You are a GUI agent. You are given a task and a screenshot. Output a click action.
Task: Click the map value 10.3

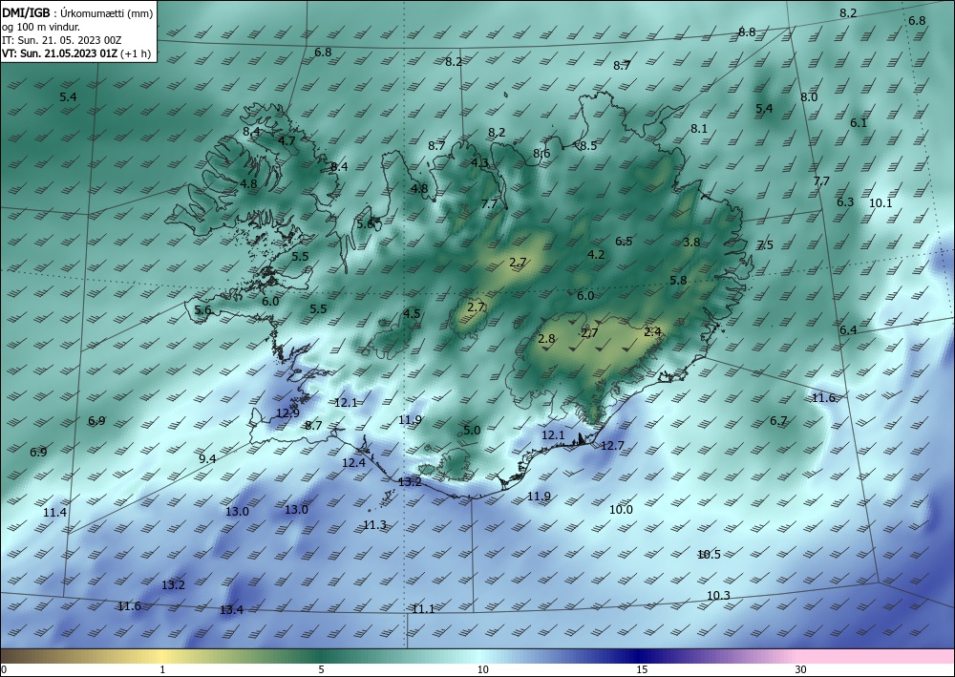pos(718,596)
